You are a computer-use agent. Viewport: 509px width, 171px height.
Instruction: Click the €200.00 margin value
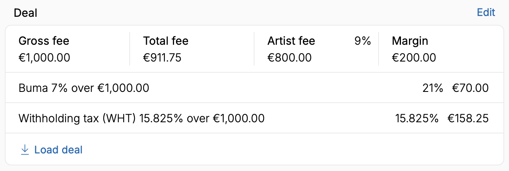[414, 58]
